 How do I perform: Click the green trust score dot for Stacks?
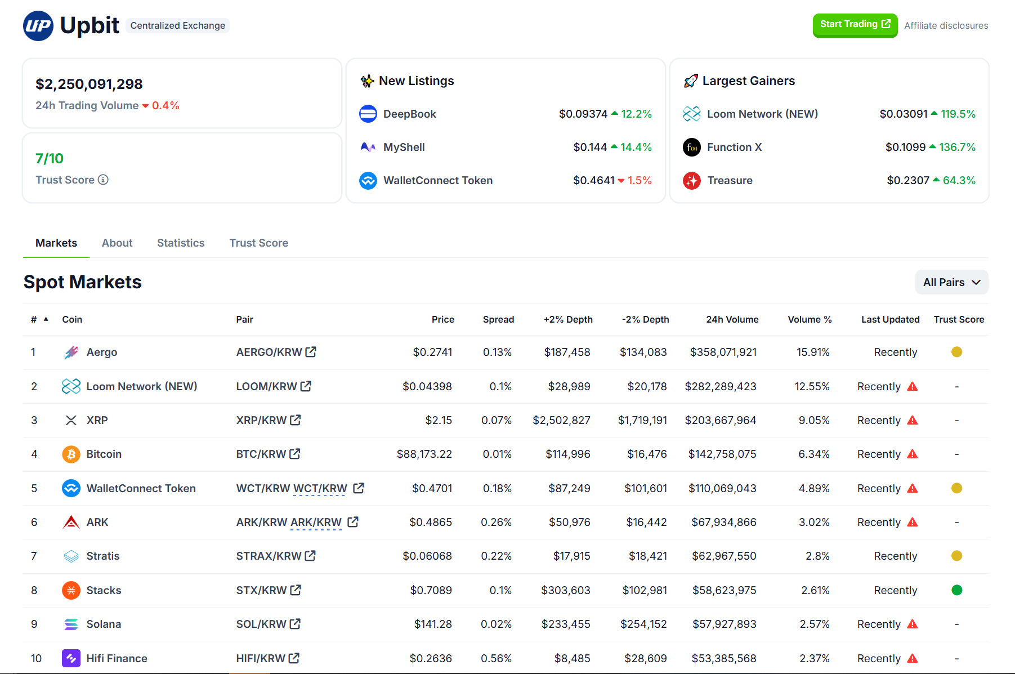pyautogui.click(x=956, y=590)
